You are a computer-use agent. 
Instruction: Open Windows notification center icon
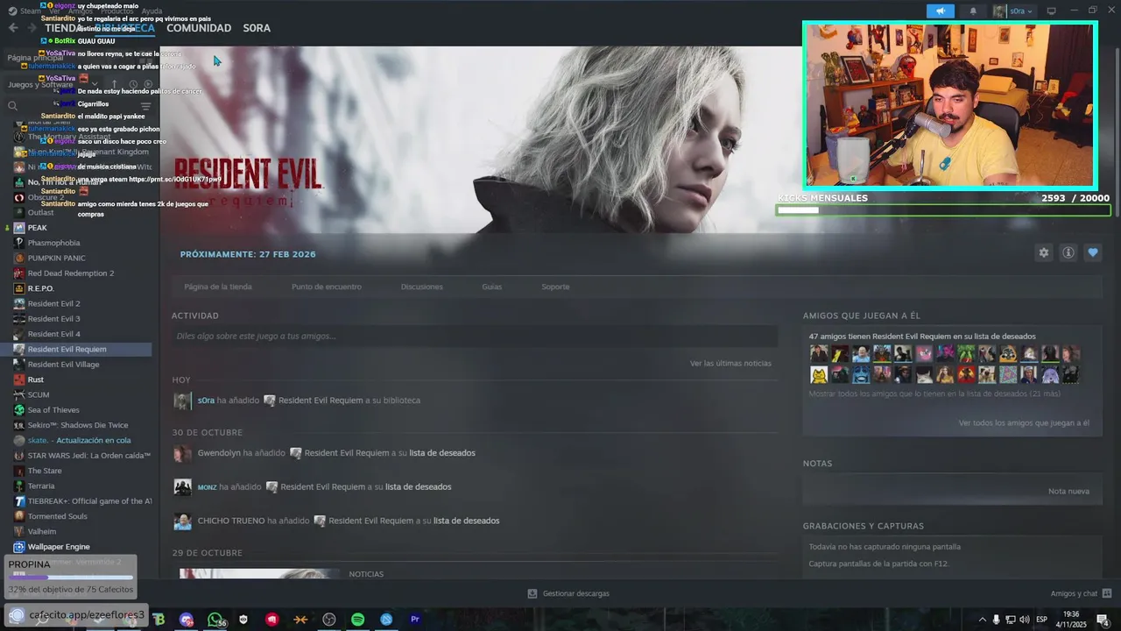[x=1102, y=620]
